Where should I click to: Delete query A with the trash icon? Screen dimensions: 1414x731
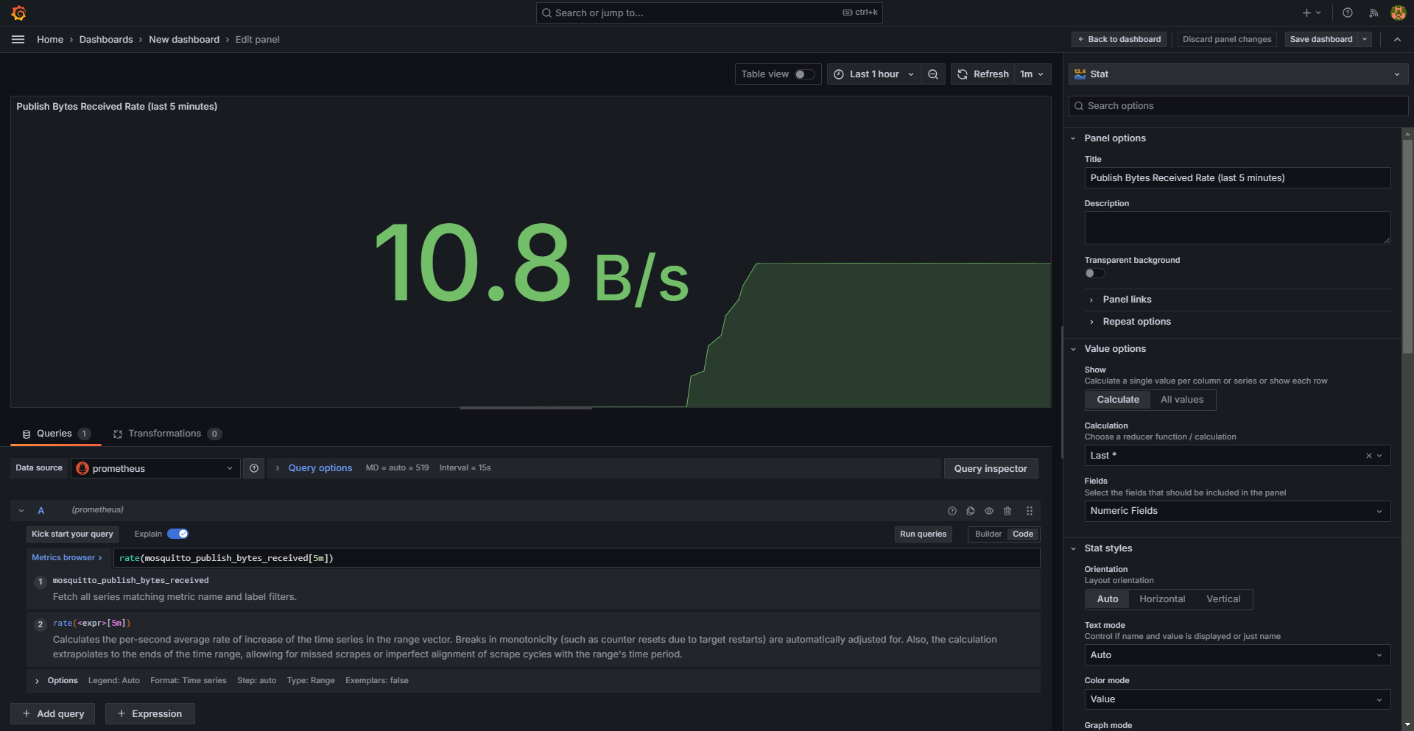tap(1007, 511)
